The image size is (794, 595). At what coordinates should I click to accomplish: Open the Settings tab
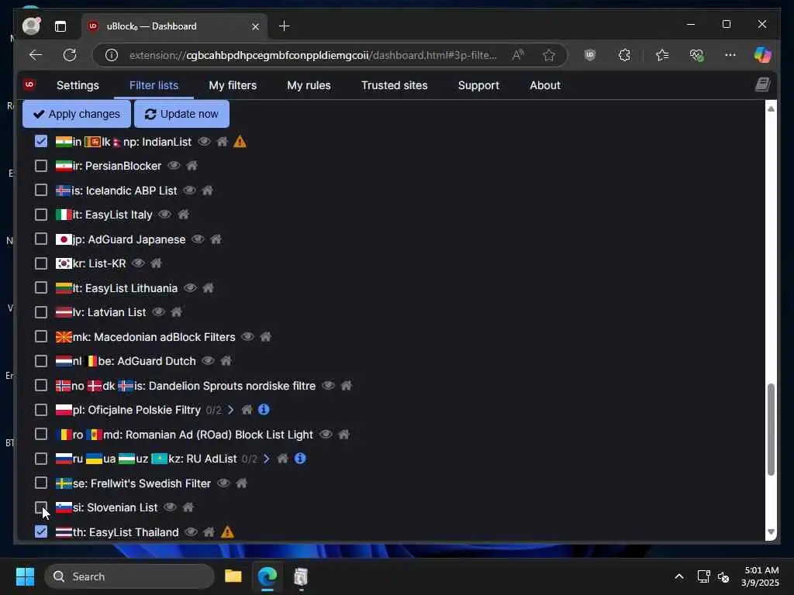pyautogui.click(x=78, y=85)
